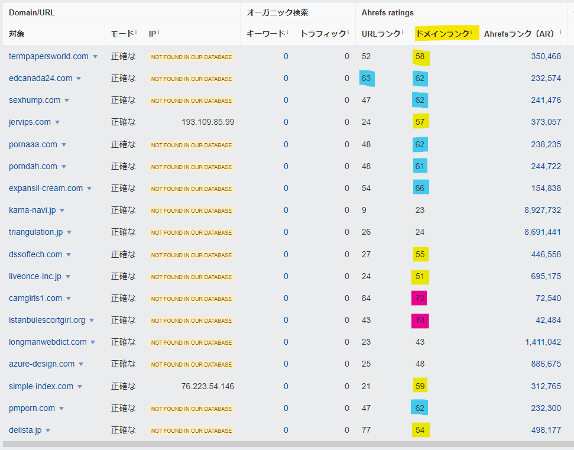
Task: Click the info icon beside URLランク header
Action: tap(403, 32)
